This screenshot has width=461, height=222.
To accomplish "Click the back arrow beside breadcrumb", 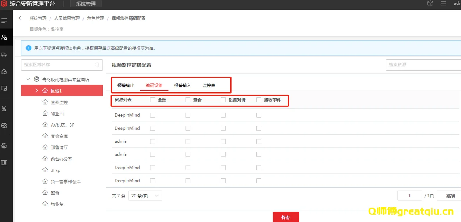I will click(21, 18).
